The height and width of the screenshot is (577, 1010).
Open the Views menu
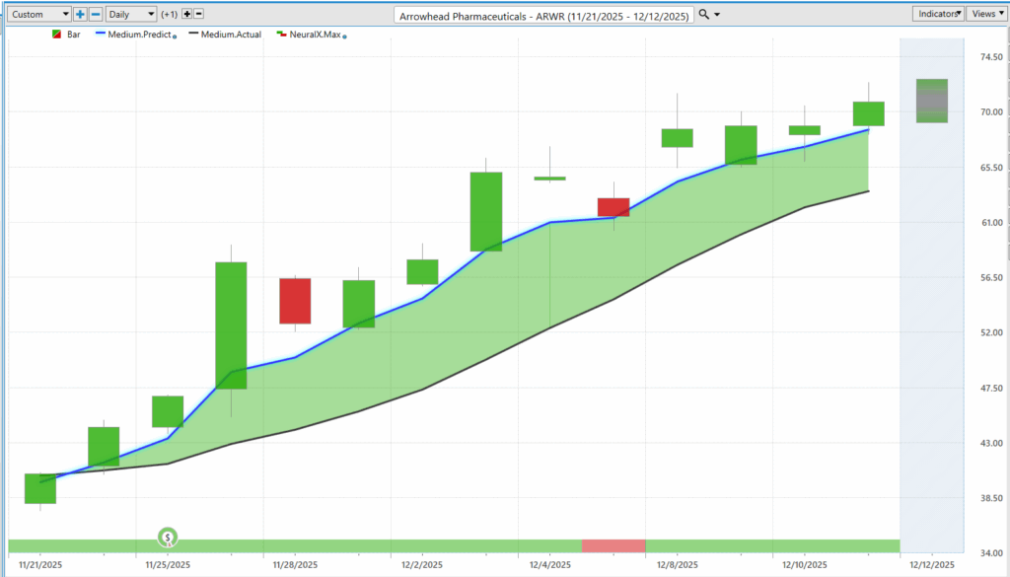[x=984, y=14]
